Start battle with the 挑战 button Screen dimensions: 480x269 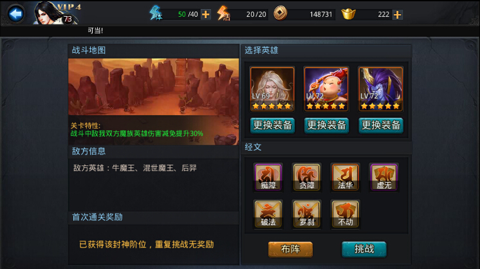pyautogui.click(x=364, y=249)
